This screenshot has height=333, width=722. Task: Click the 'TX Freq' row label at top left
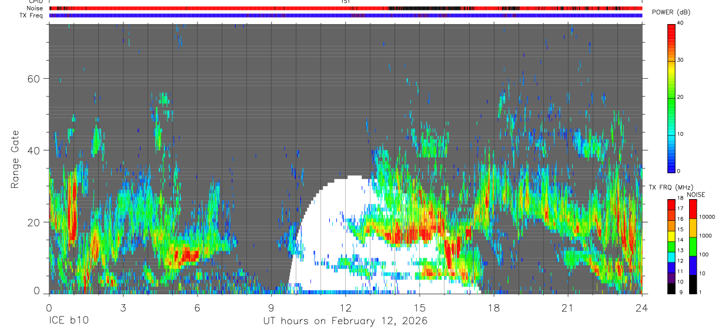[32, 15]
